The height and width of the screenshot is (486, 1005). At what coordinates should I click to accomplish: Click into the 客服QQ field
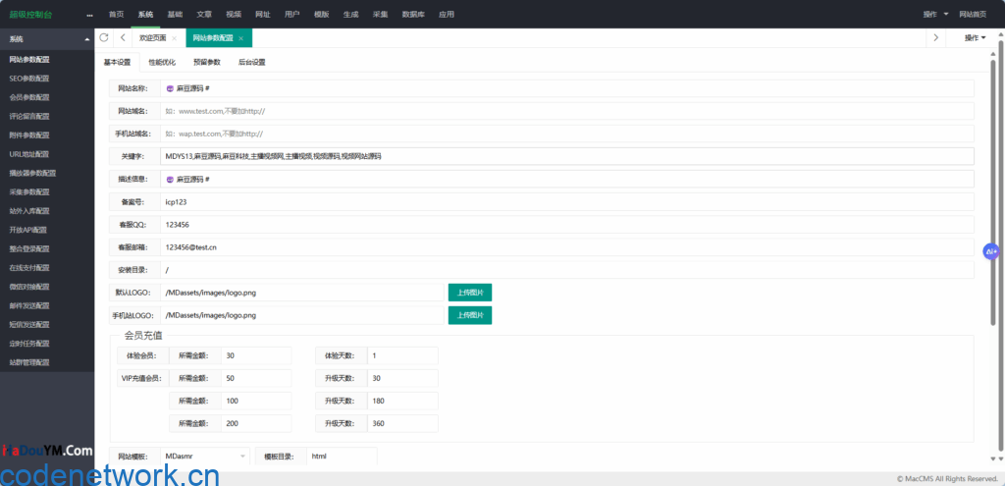tap(566, 225)
